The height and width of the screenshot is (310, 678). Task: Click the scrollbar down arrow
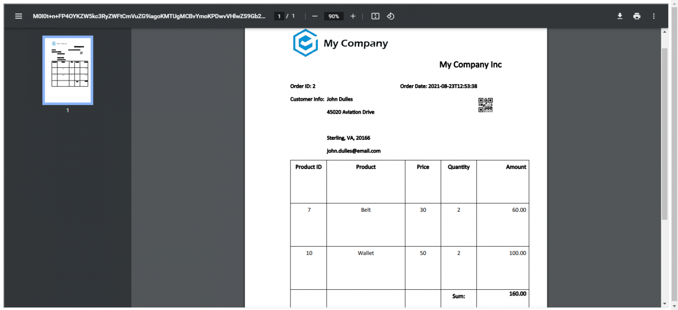665,303
